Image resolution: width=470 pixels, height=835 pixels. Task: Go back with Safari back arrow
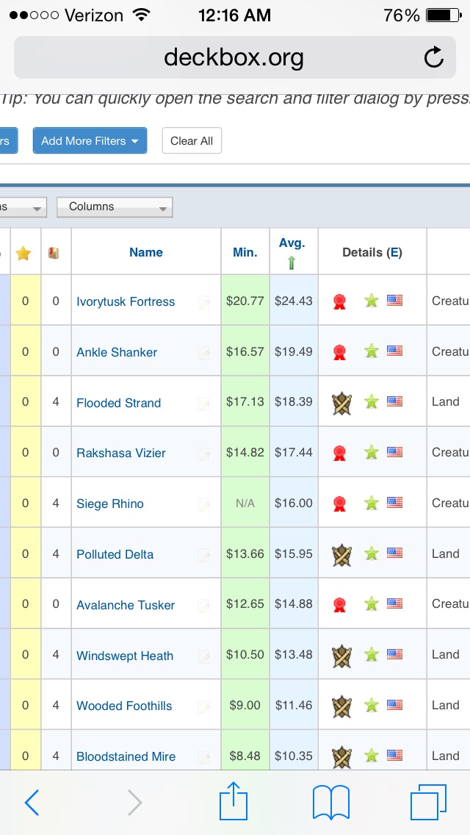32,803
